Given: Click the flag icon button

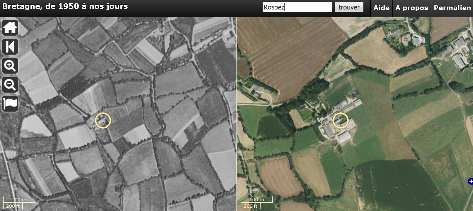Looking at the screenshot, I should coord(10,104).
